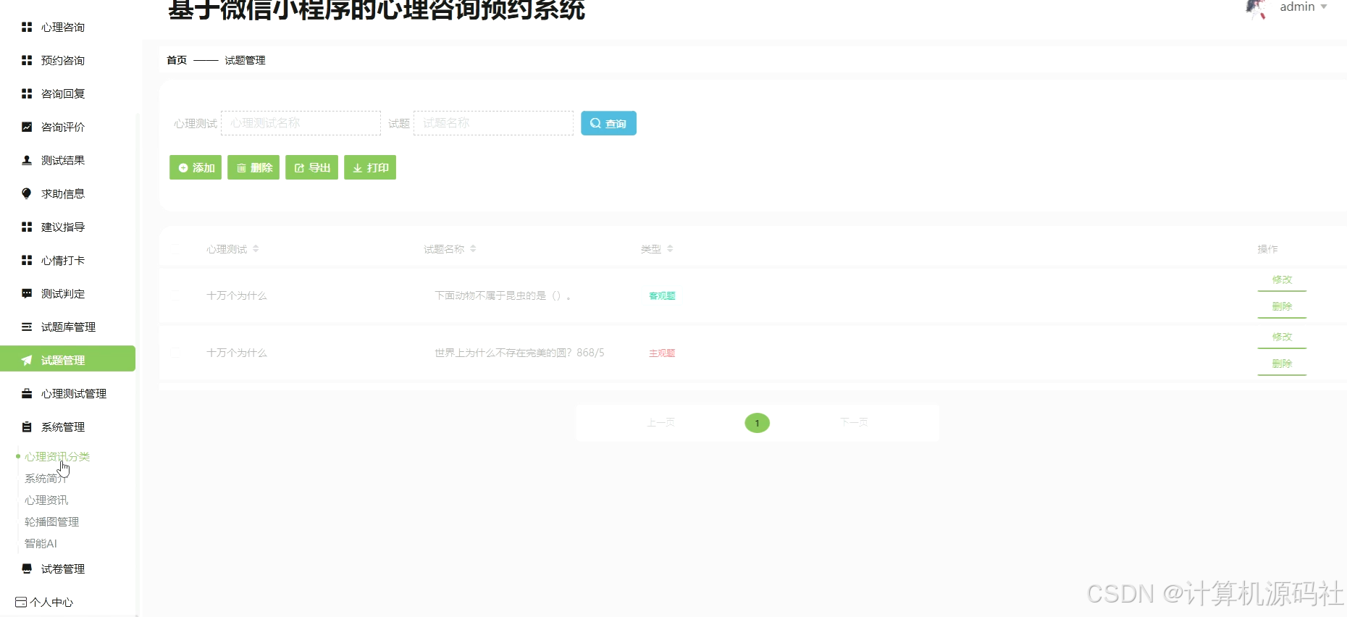Image resolution: width=1347 pixels, height=617 pixels.
Task: Sort table by 心理测试 column arrows
Action: coord(256,248)
